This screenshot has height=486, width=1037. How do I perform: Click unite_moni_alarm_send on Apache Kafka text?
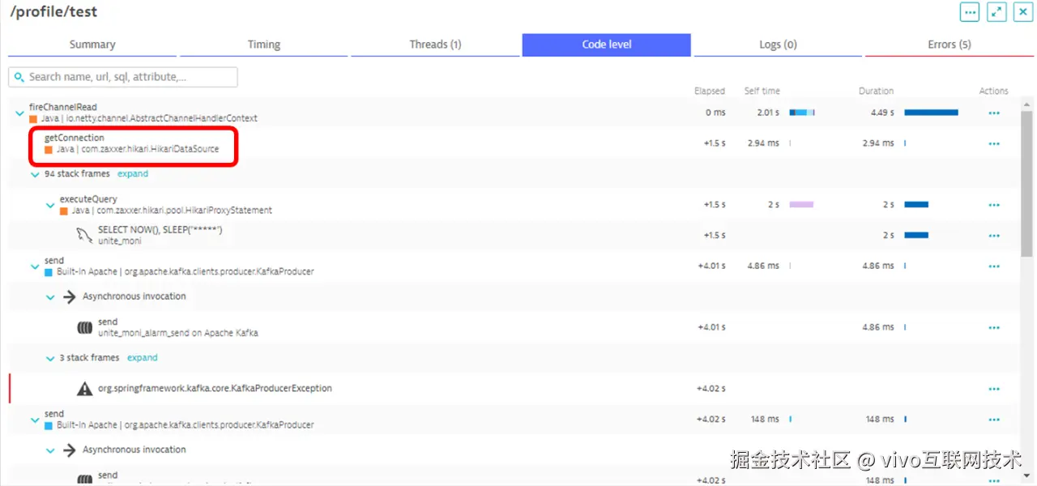pyautogui.click(x=178, y=333)
